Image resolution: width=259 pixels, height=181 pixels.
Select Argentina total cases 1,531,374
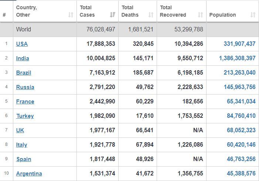(x=102, y=173)
